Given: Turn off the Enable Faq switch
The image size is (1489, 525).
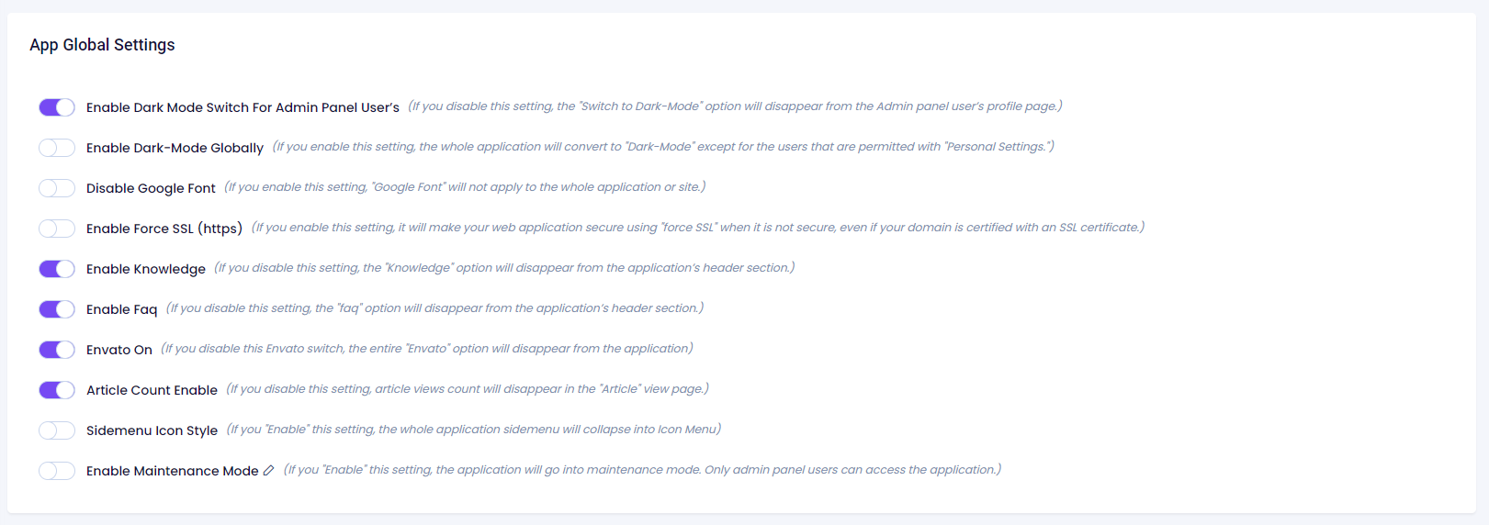Looking at the screenshot, I should 57,309.
